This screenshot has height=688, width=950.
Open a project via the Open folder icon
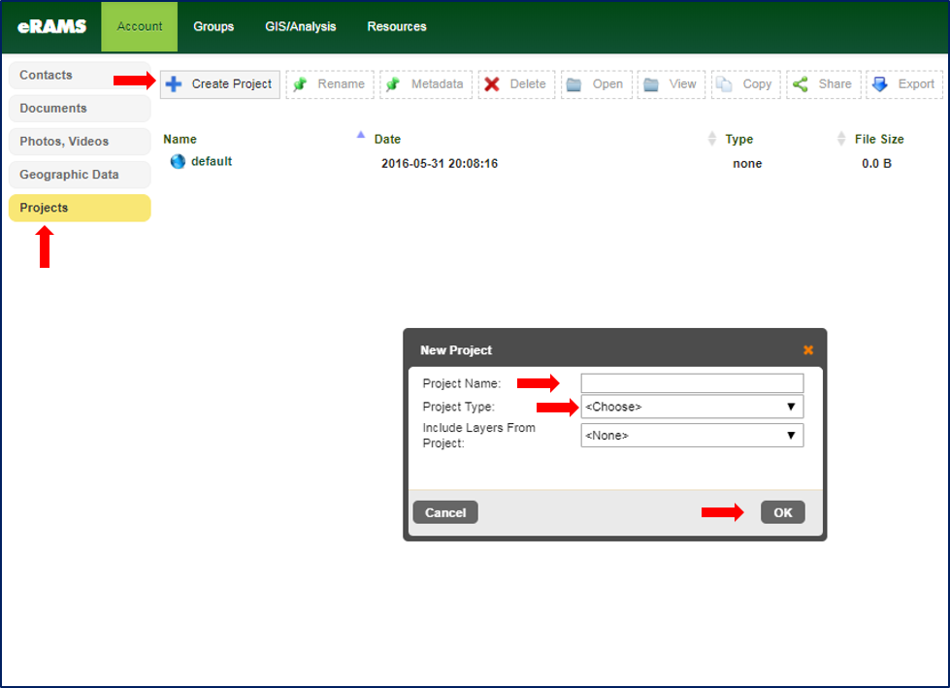pos(573,84)
